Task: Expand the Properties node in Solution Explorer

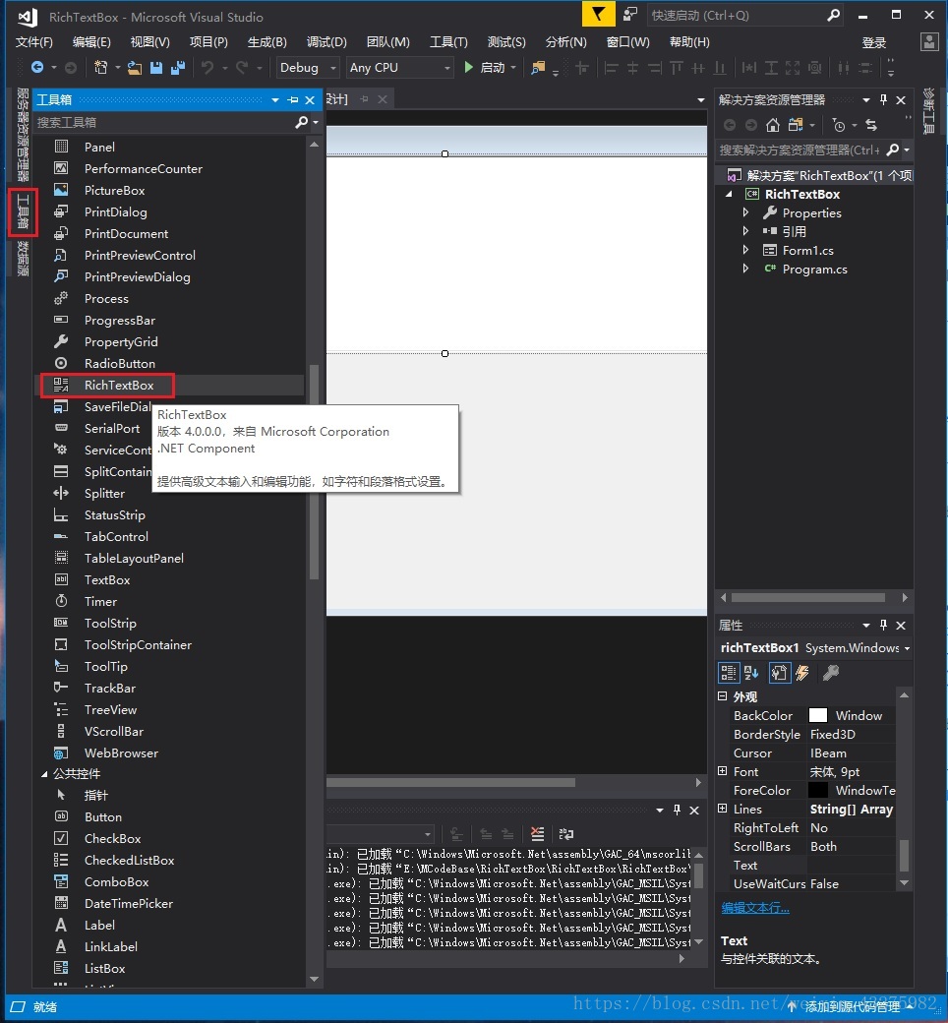Action: click(x=745, y=212)
